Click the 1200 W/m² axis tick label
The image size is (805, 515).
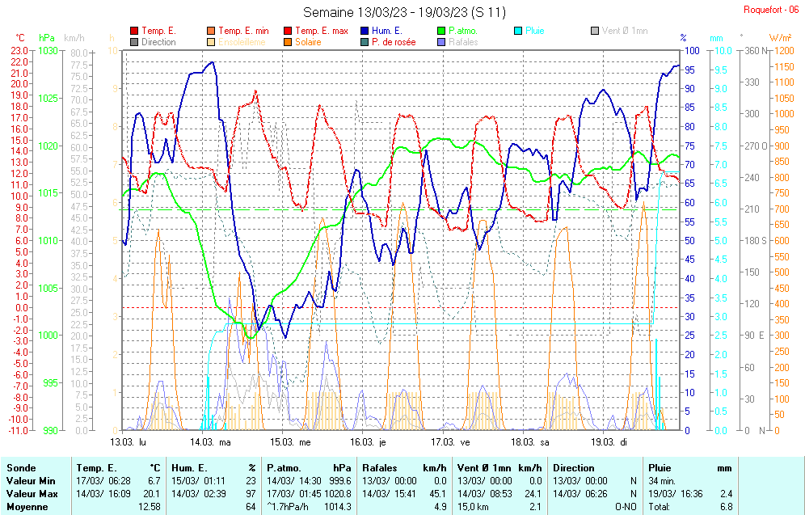click(784, 51)
